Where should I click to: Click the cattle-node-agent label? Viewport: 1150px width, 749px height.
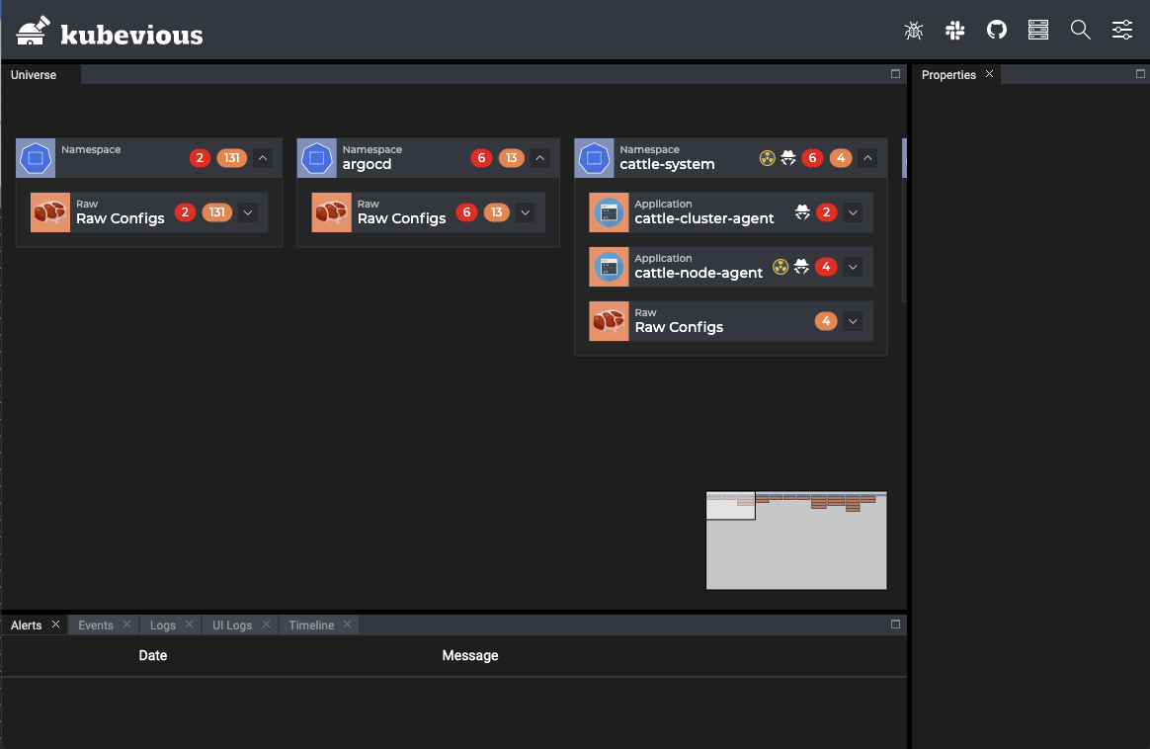pyautogui.click(x=698, y=273)
